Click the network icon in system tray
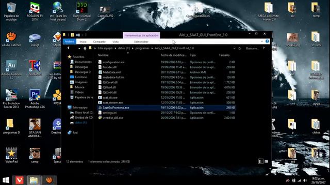The image size is (330, 185). (299, 180)
